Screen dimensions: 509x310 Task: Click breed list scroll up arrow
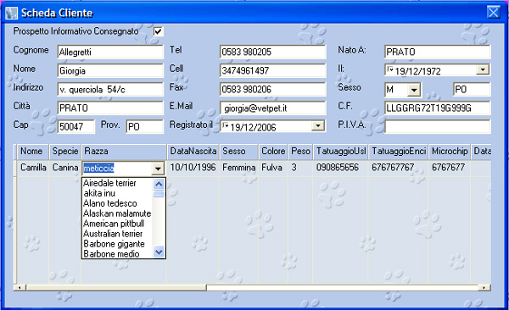(159, 184)
